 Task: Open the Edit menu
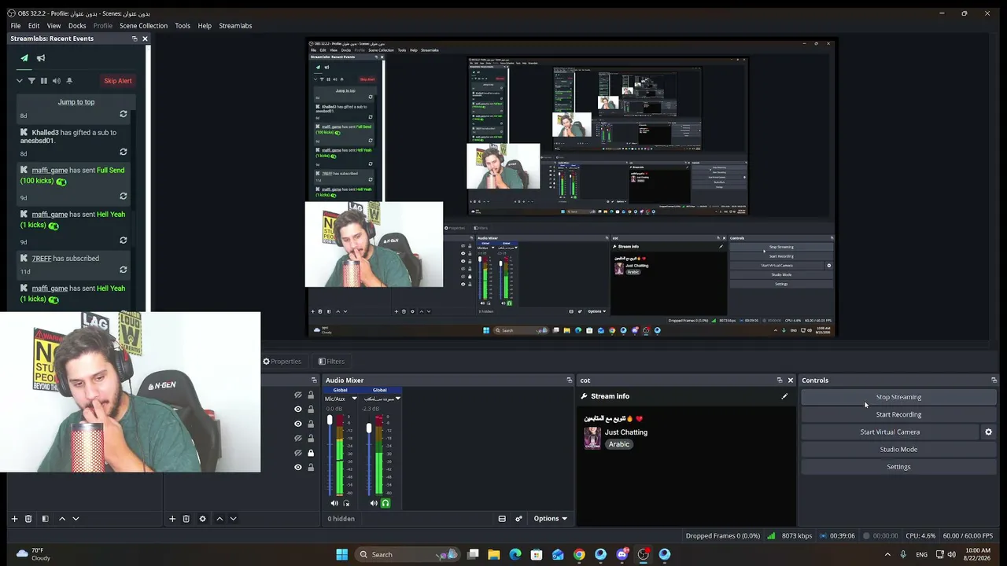point(34,26)
